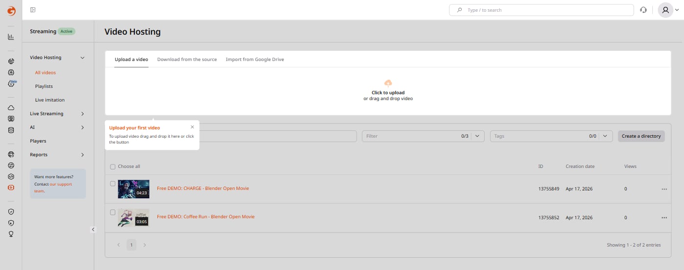Collapse the sidebar with left arrow handle

click(x=93, y=229)
